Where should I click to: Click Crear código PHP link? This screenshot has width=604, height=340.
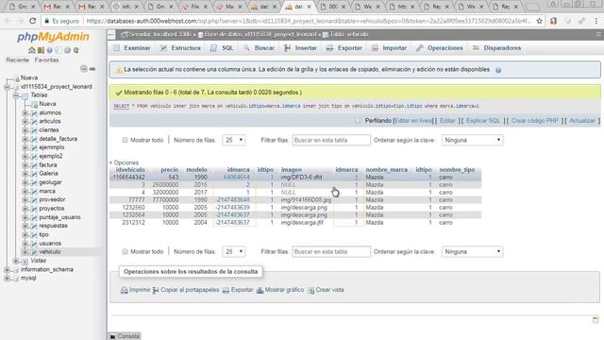coord(535,121)
